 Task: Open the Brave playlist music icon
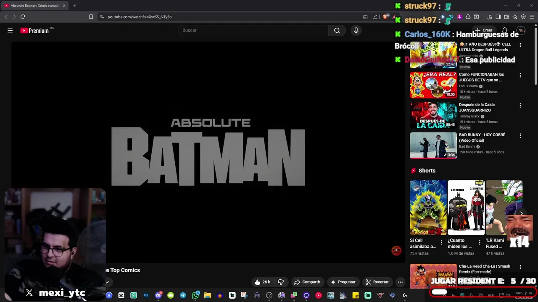490,17
